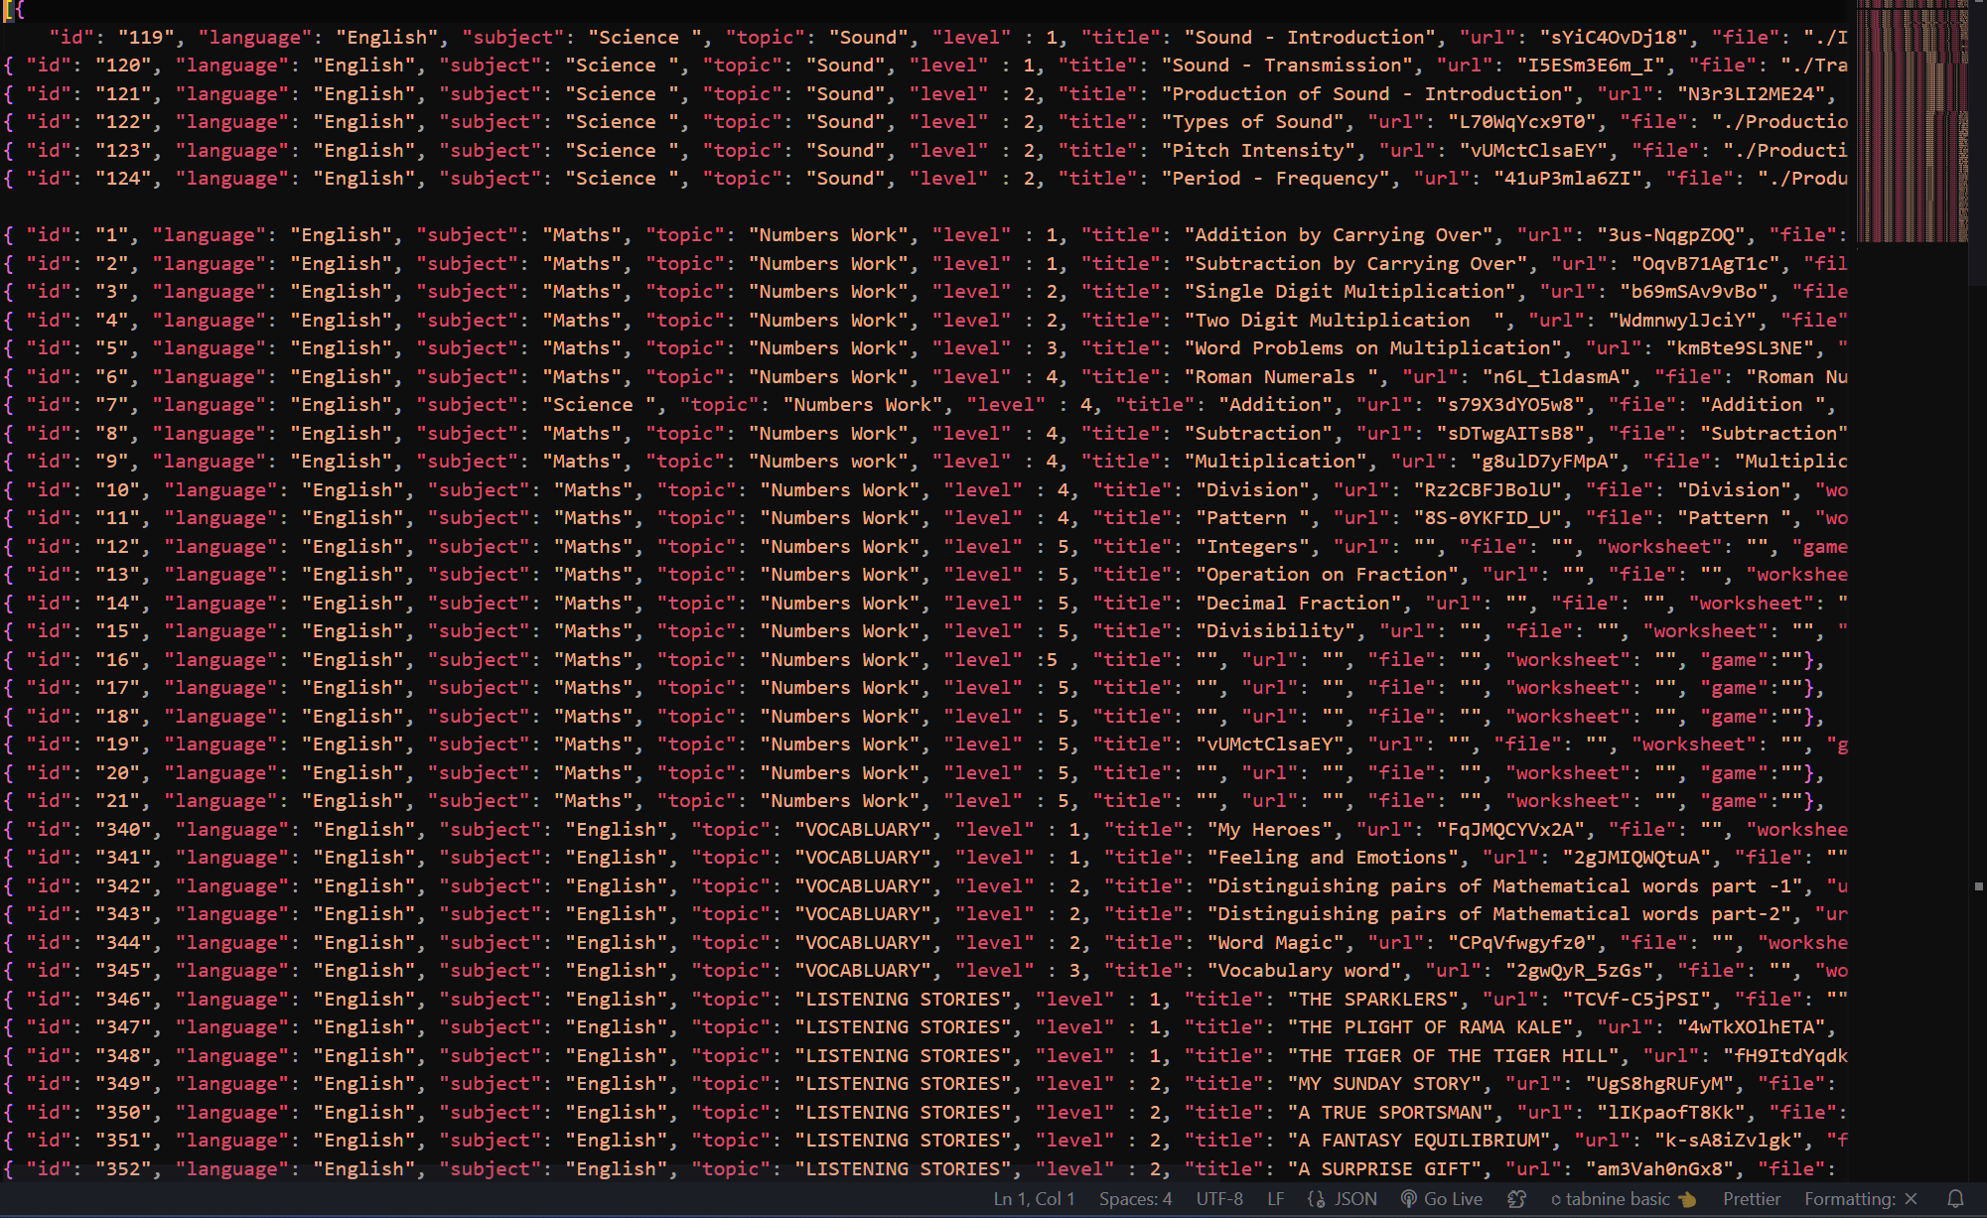This screenshot has width=1987, height=1218.
Task: Click the url value "Rz2CBFJBolU"
Action: coord(1488,490)
